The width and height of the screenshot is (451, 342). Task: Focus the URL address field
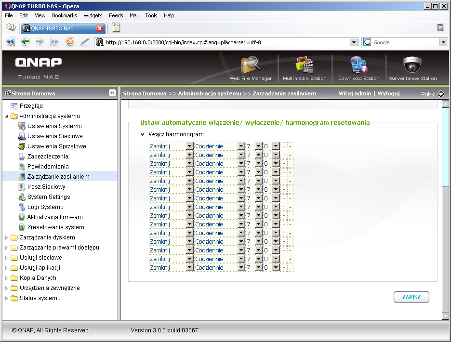coord(226,42)
